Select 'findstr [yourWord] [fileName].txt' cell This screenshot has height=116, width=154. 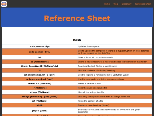coord(40,66)
